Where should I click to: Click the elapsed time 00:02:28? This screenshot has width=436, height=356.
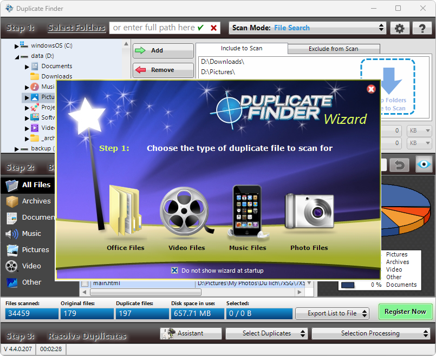(51, 349)
